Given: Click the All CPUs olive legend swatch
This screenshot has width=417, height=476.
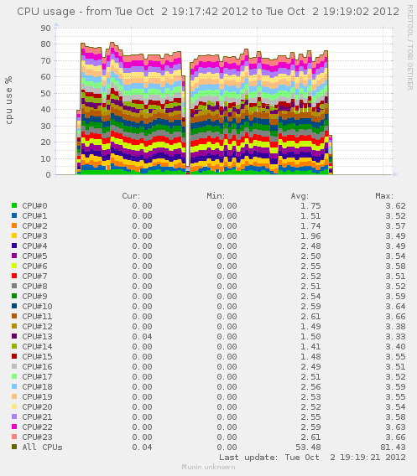Looking at the screenshot, I should (x=14, y=447).
